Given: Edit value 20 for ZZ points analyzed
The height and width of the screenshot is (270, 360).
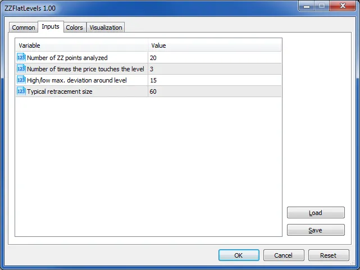Looking at the screenshot, I should click(215, 58).
